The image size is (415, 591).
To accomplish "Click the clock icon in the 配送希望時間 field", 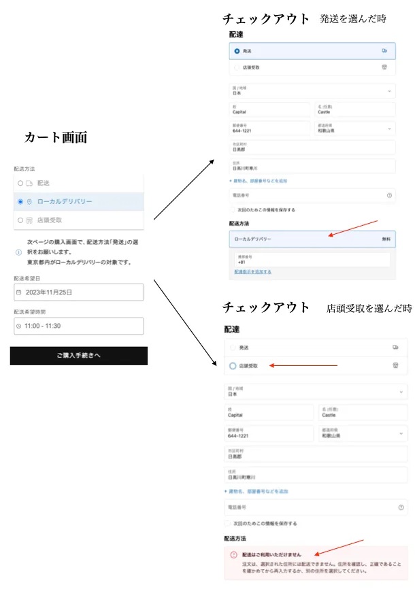I will pos(18,326).
